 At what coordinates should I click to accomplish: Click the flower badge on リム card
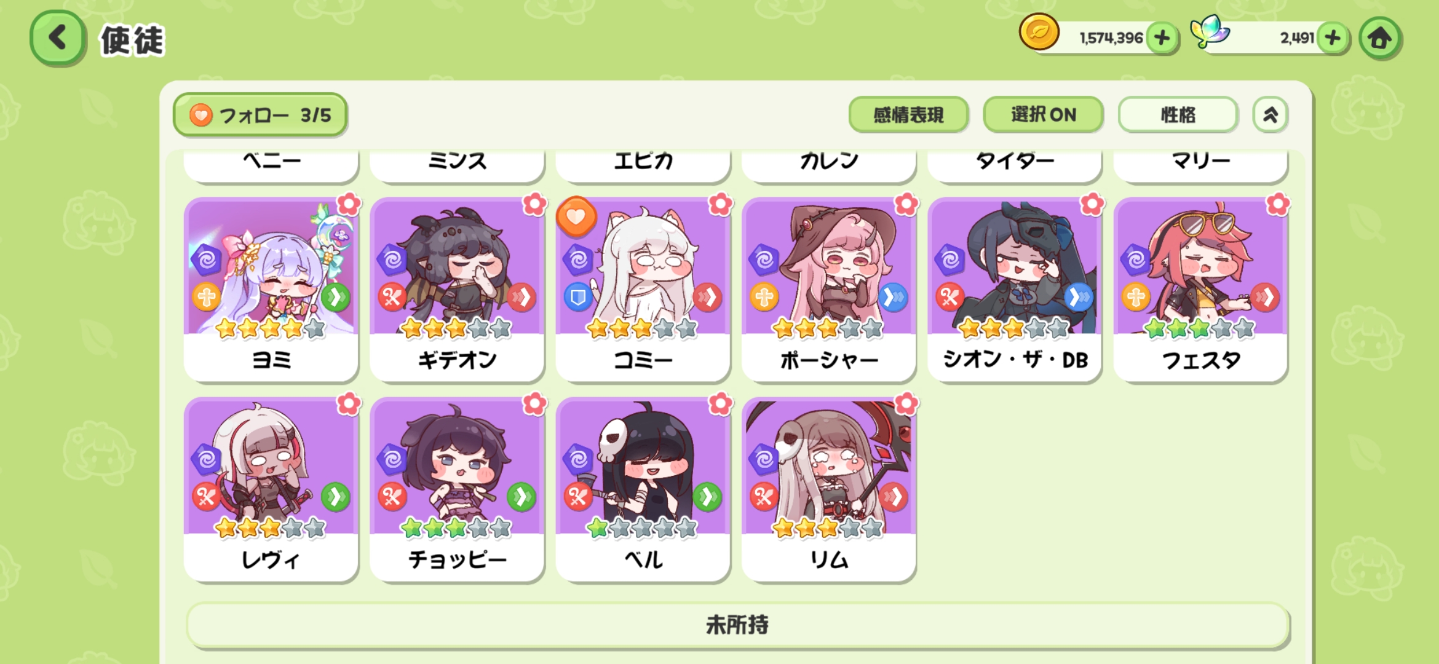click(906, 403)
